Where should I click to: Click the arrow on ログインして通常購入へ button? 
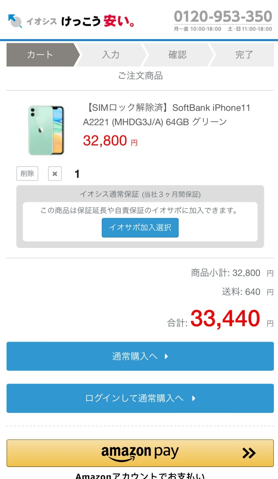point(194,398)
